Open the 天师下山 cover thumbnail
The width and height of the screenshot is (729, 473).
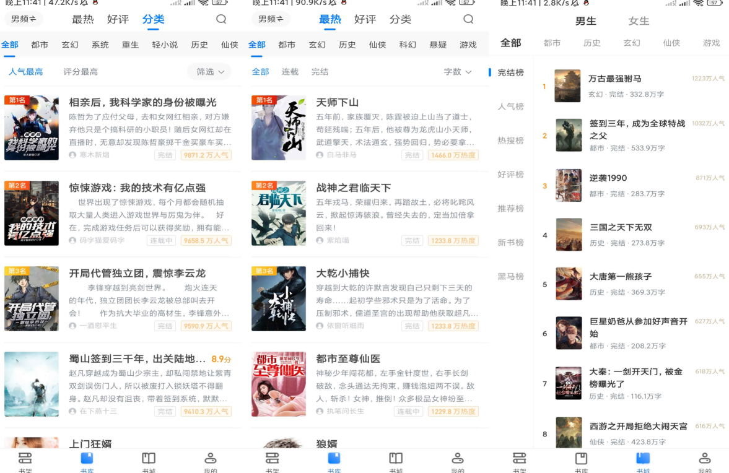279,128
